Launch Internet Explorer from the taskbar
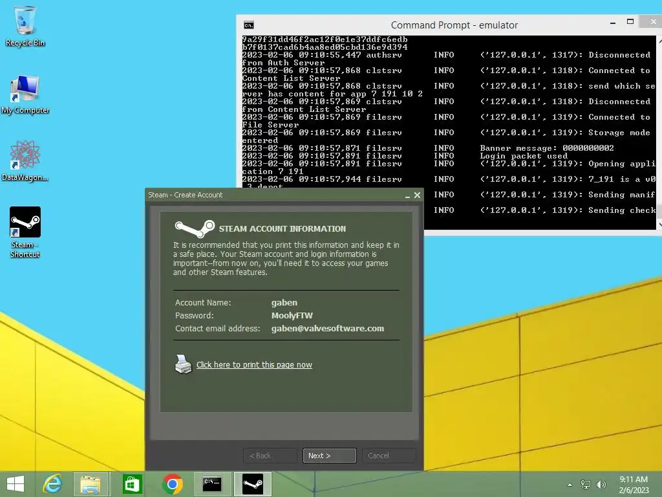This screenshot has height=497, width=662. tap(53, 484)
